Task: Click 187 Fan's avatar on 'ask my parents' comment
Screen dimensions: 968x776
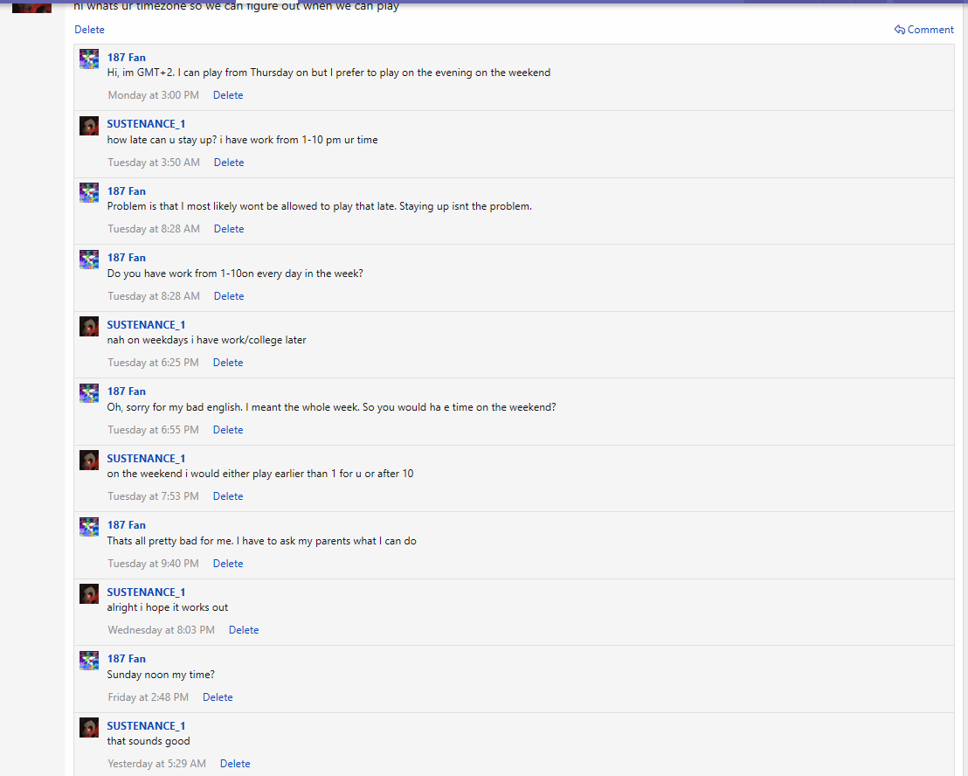Action: pyautogui.click(x=89, y=527)
